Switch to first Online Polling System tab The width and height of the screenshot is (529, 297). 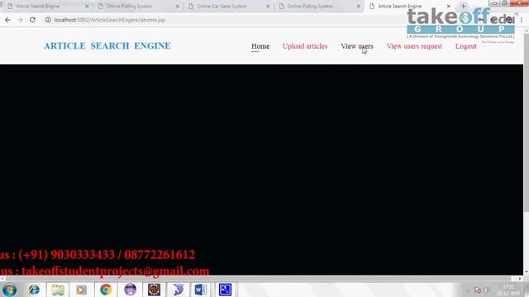coord(129,6)
